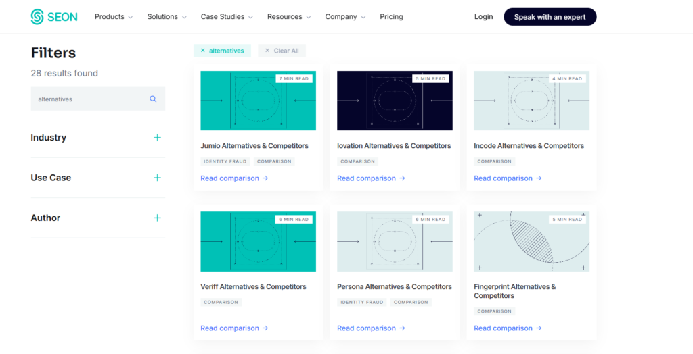Click Read comparison under Incode card

[x=508, y=178]
